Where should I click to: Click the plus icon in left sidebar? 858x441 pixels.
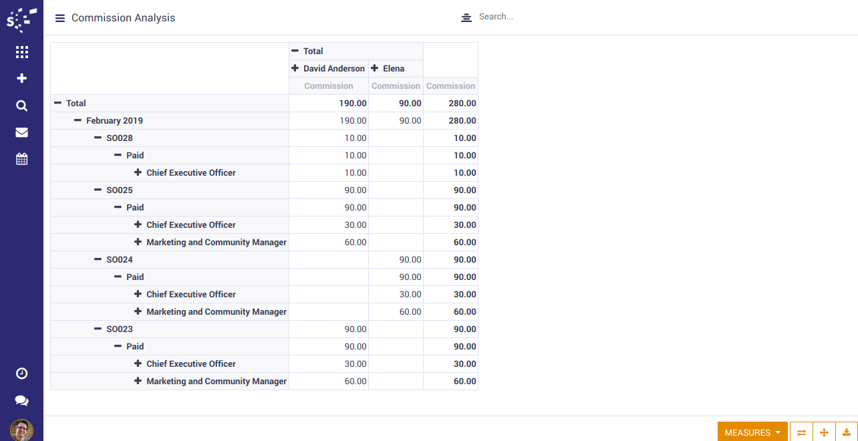tap(21, 79)
